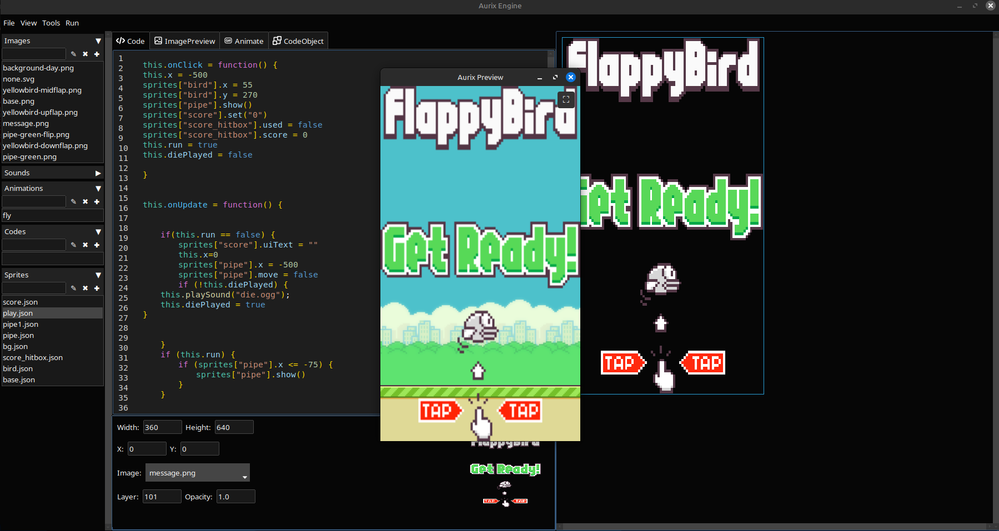Focus the X position field
Screen dimensions: 999x531
(x=147, y=449)
